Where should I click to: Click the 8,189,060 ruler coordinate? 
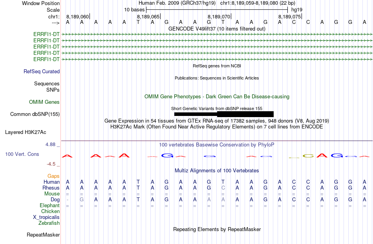(77, 16)
